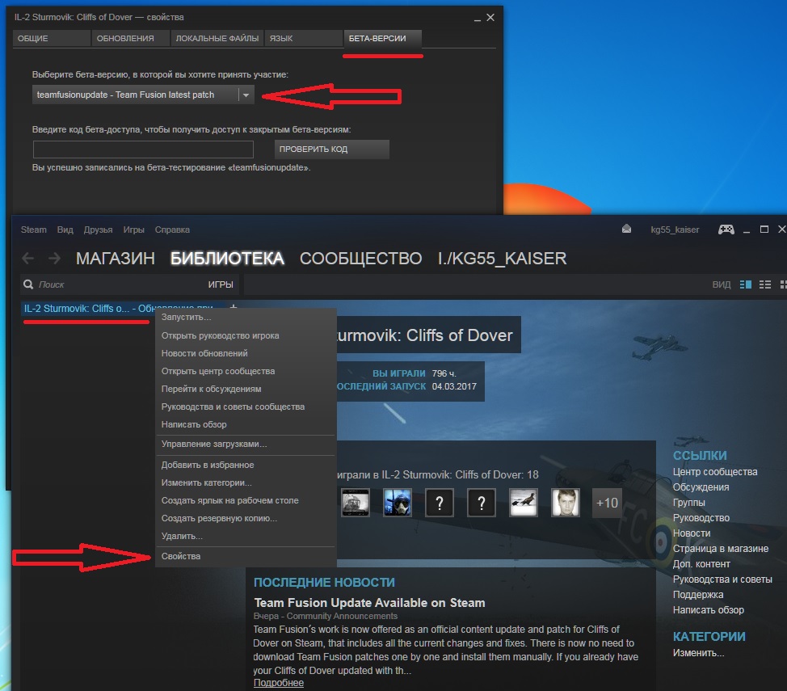
Task: Select IL-2 Sturmovik game in library list
Action: [x=119, y=309]
